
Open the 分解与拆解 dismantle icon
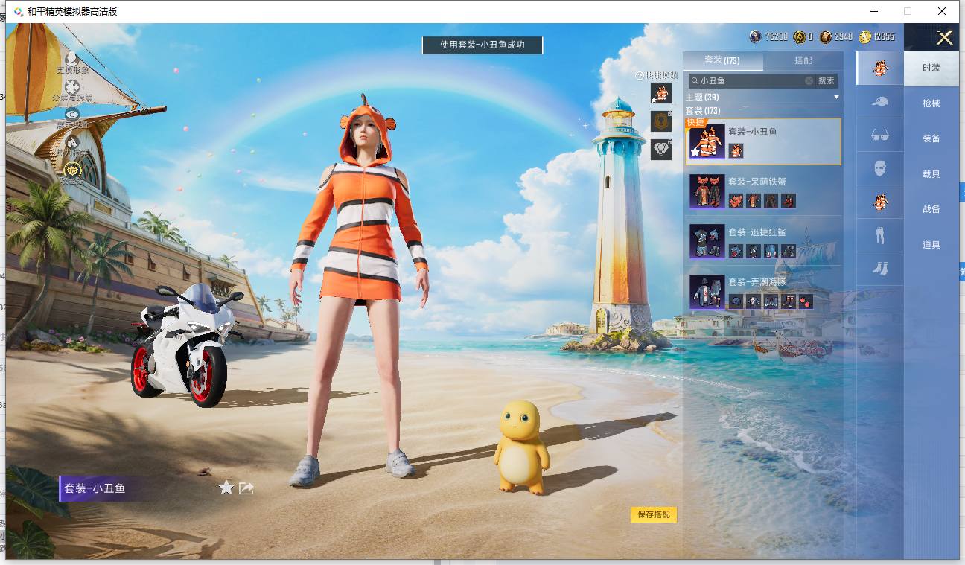click(72, 88)
